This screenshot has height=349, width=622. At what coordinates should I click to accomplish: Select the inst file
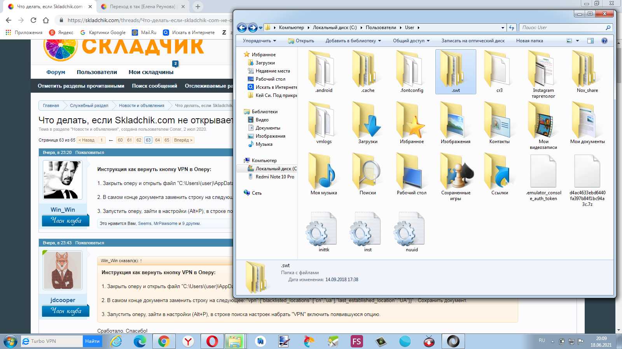(368, 232)
